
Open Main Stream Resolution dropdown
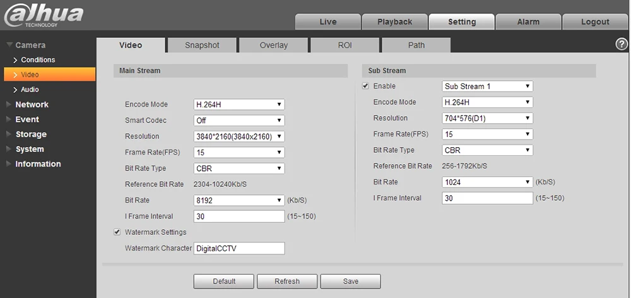pos(239,136)
